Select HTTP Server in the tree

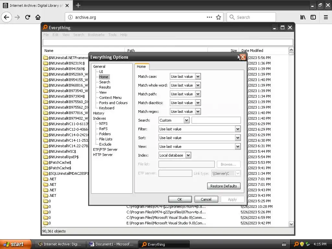click(103, 155)
